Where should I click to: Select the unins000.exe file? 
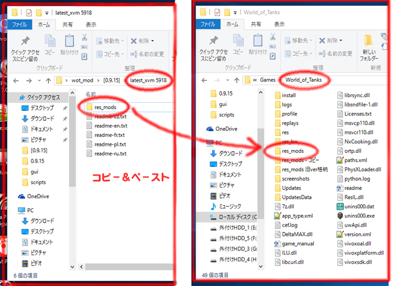tap(355, 216)
